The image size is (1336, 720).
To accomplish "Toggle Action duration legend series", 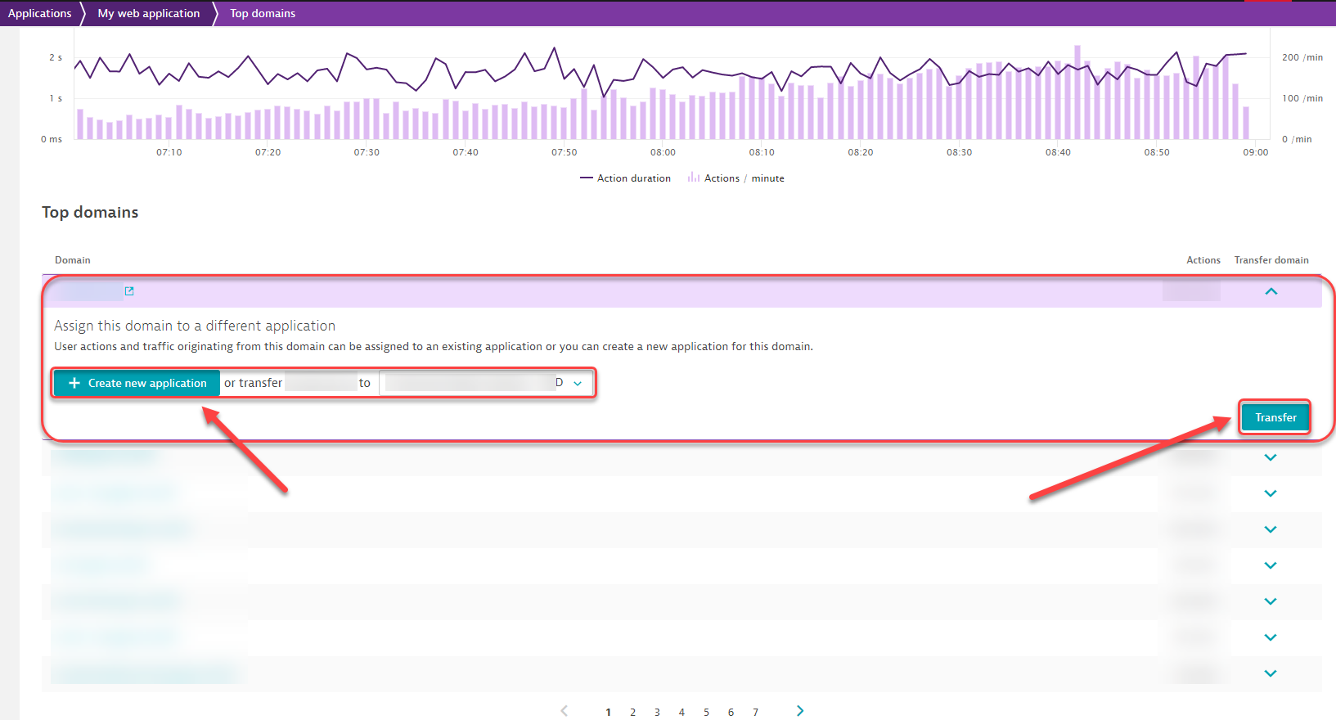I will click(626, 178).
